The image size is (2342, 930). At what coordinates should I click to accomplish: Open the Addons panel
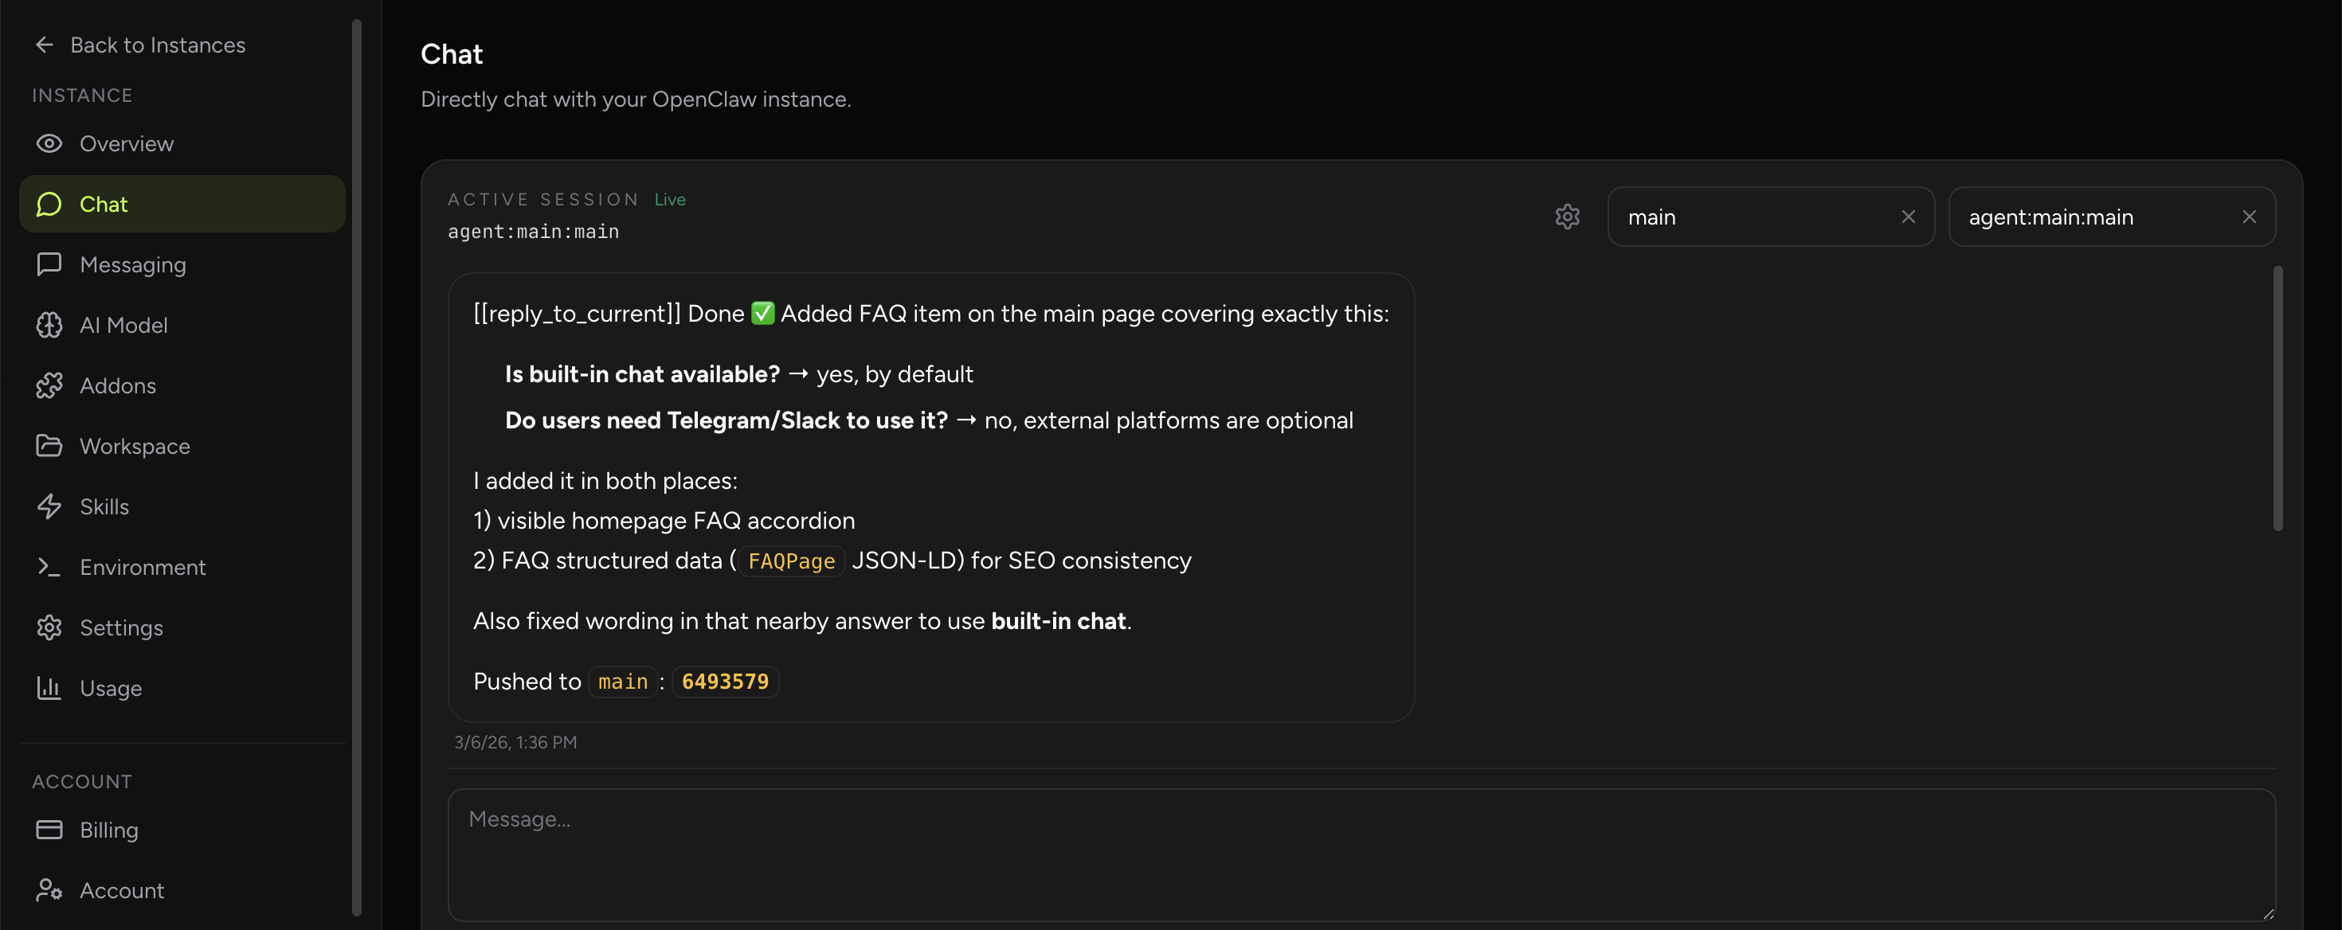tap(118, 385)
